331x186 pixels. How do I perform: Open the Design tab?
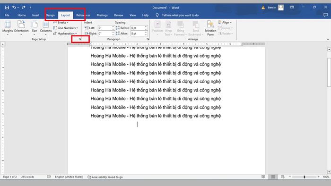[50, 15]
